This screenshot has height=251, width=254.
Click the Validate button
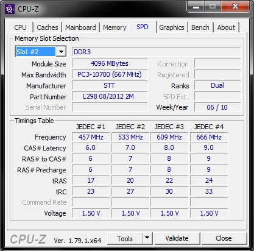[x=177, y=238]
